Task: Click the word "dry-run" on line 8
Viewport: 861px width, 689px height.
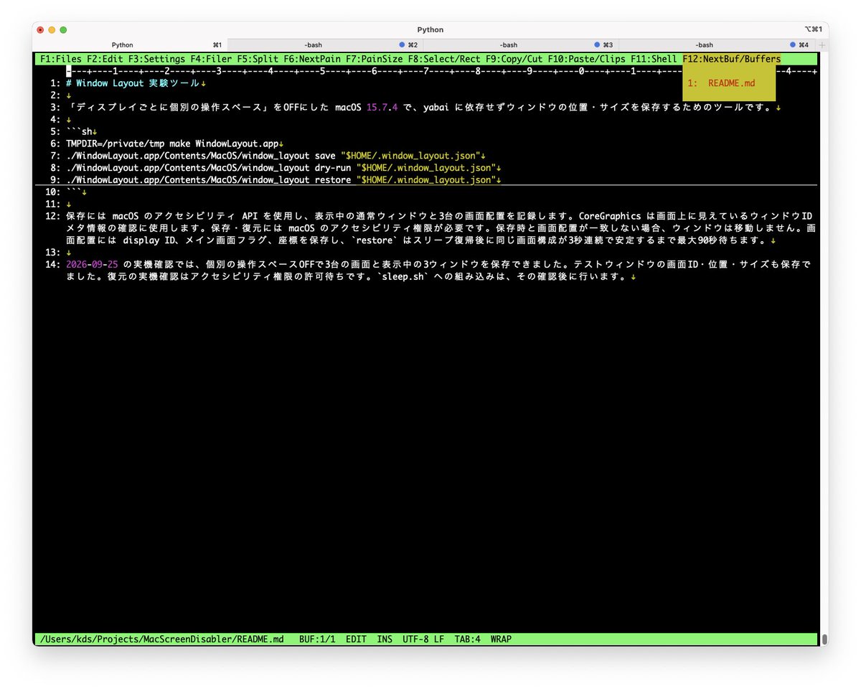Action: [333, 169]
